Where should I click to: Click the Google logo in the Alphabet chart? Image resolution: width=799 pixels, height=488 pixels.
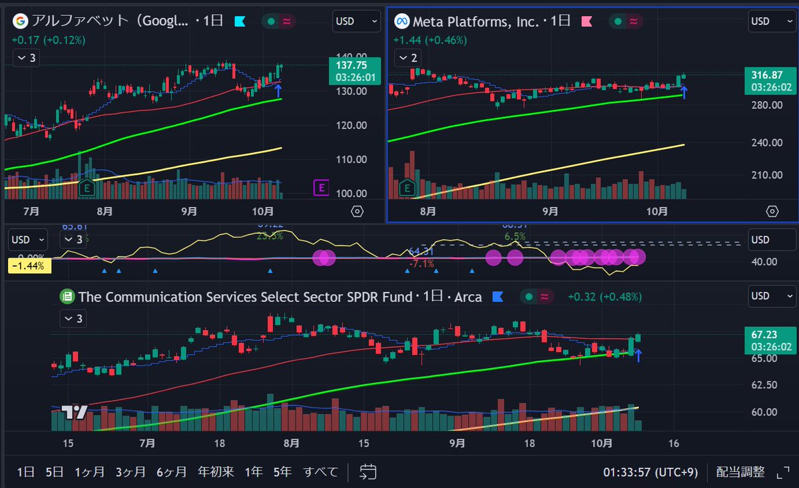(19, 21)
